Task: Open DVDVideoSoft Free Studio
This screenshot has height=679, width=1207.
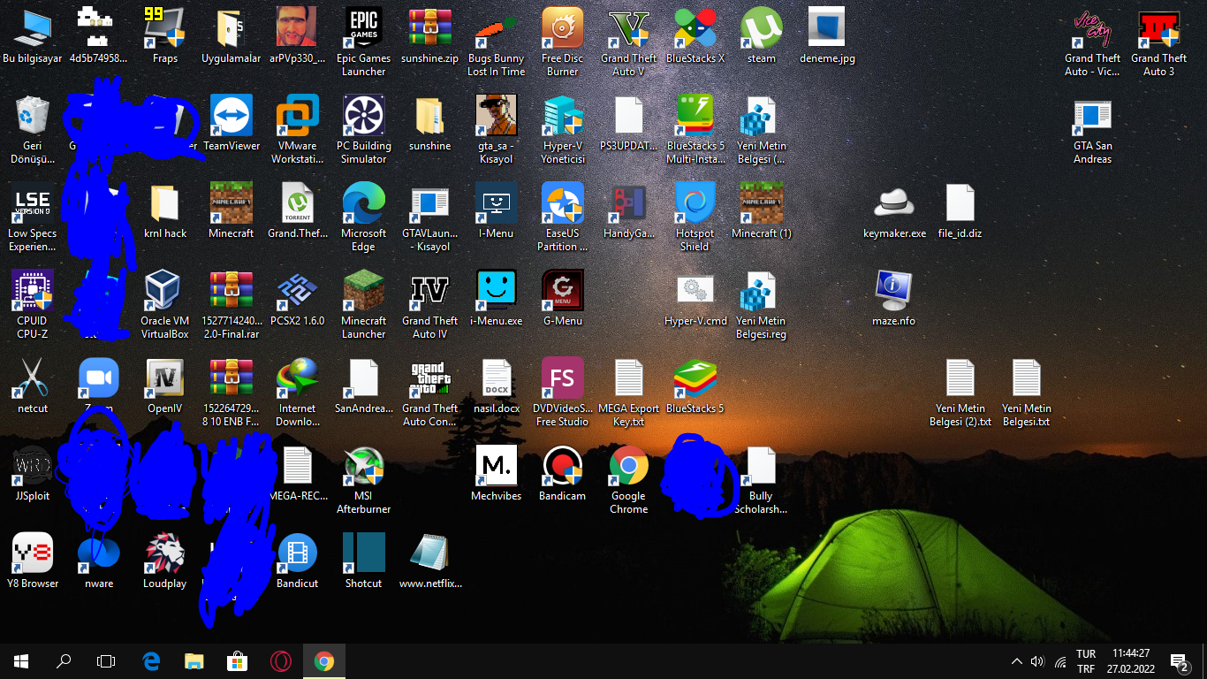Action: pos(563,393)
